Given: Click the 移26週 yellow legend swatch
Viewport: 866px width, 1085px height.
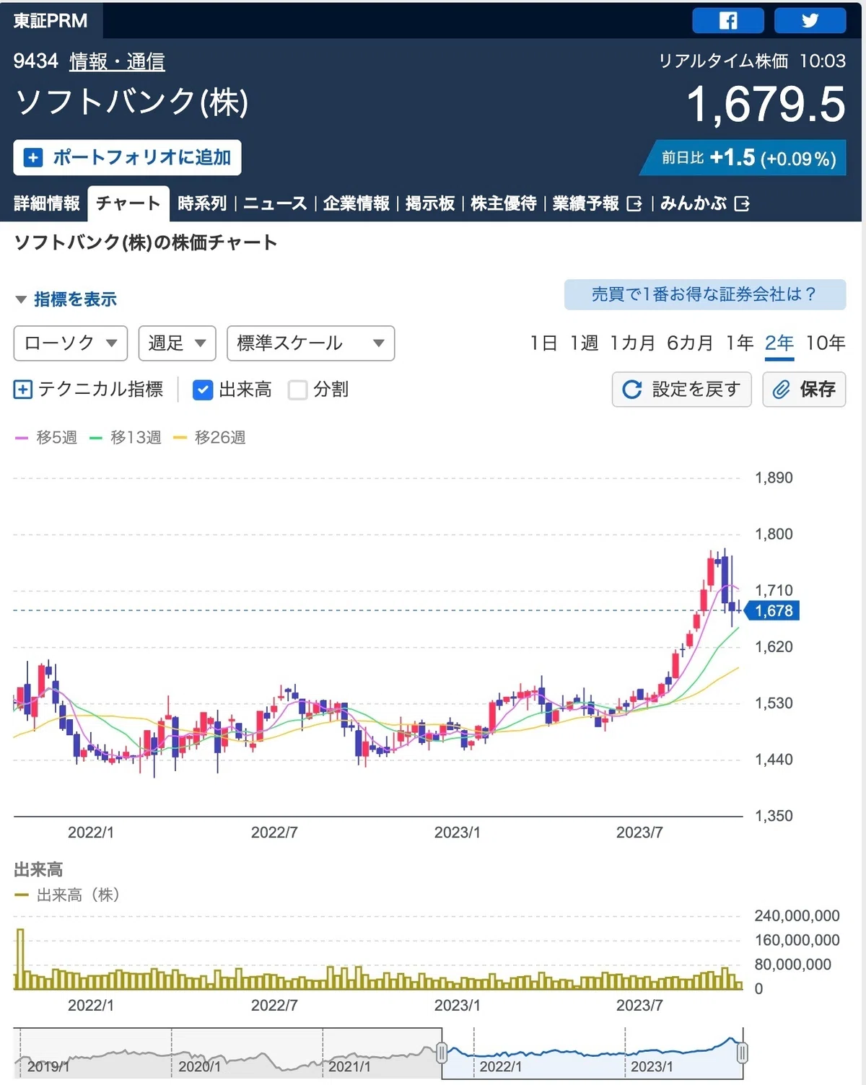Looking at the screenshot, I should point(180,438).
